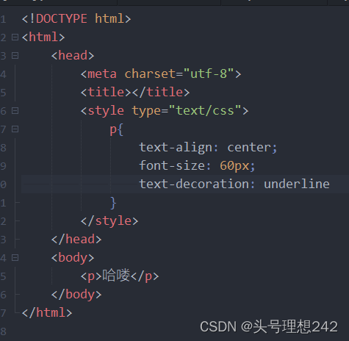
Task: Click the closing </style> tag
Action: pos(109,221)
